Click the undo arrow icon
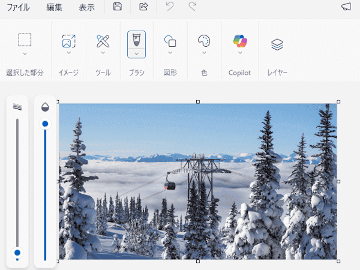The width and height of the screenshot is (360, 270). 170,7
